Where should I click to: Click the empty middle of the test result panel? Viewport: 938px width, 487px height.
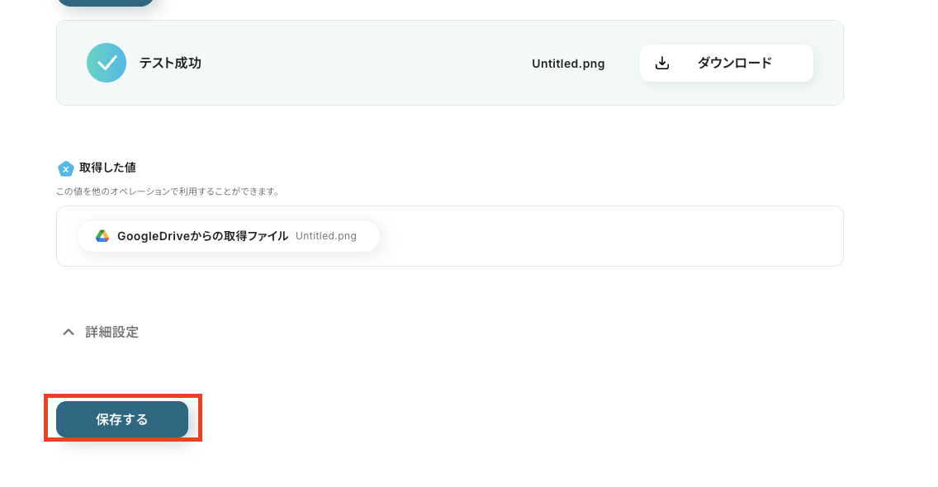coord(363,64)
